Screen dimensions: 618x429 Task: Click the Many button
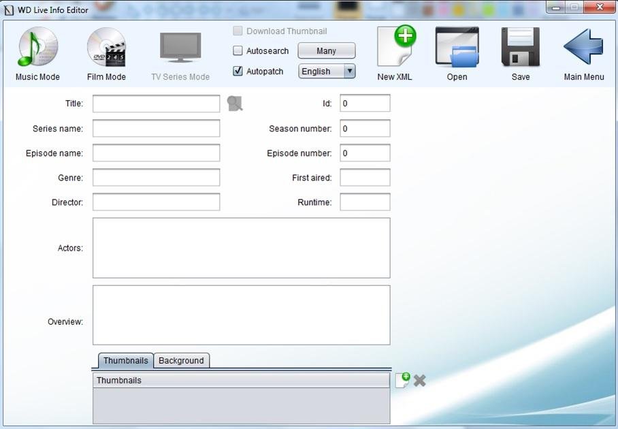point(326,51)
